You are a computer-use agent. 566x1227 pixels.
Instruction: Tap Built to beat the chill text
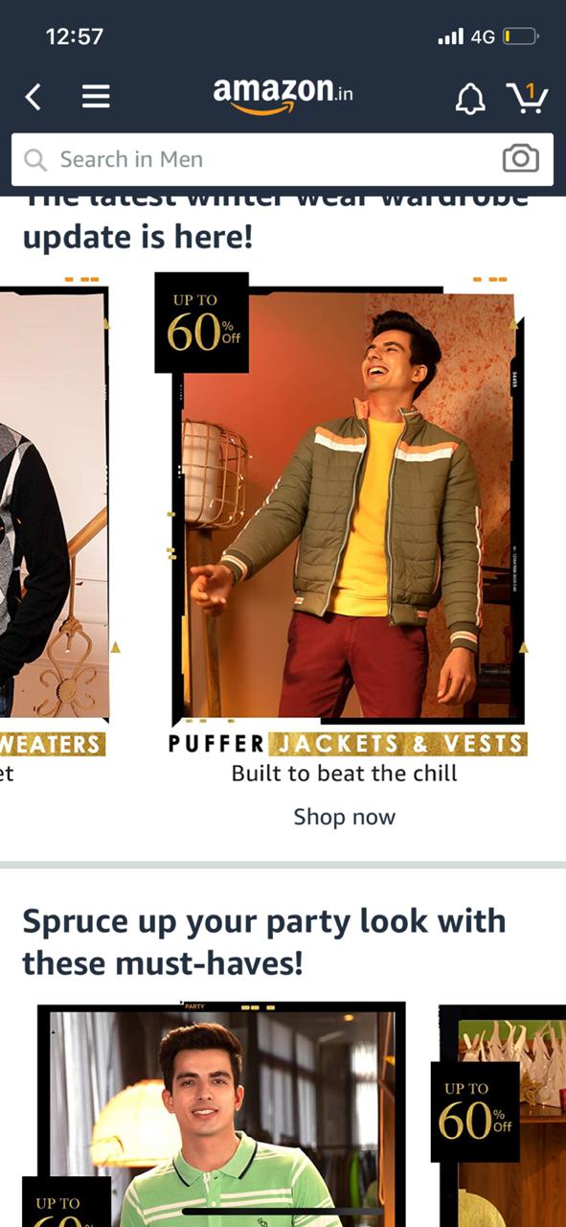pyautogui.click(x=345, y=773)
